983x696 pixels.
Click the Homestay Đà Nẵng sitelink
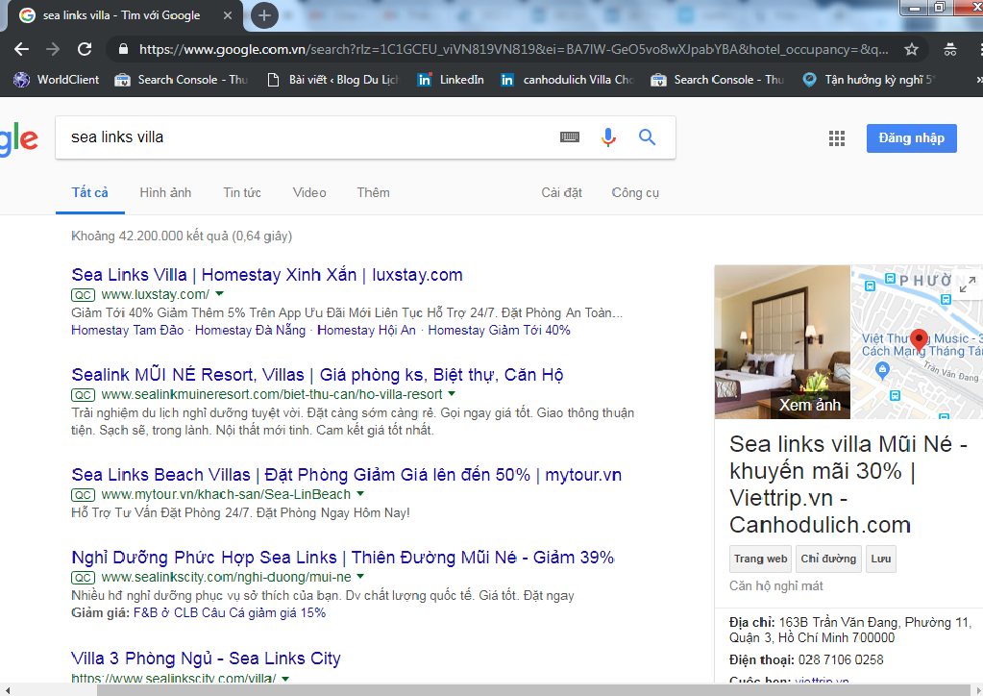250,331
